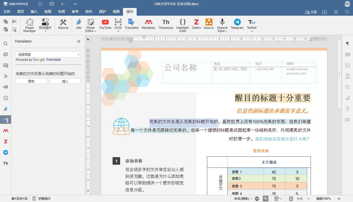This screenshot has width=353, height=202.
Task: Launch the Jitsi plugin
Action: (78, 25)
